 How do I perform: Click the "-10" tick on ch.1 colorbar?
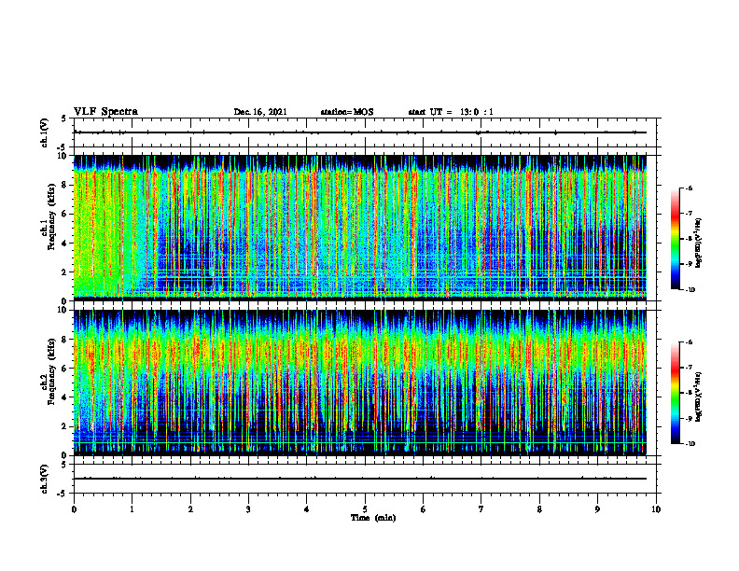click(x=690, y=290)
